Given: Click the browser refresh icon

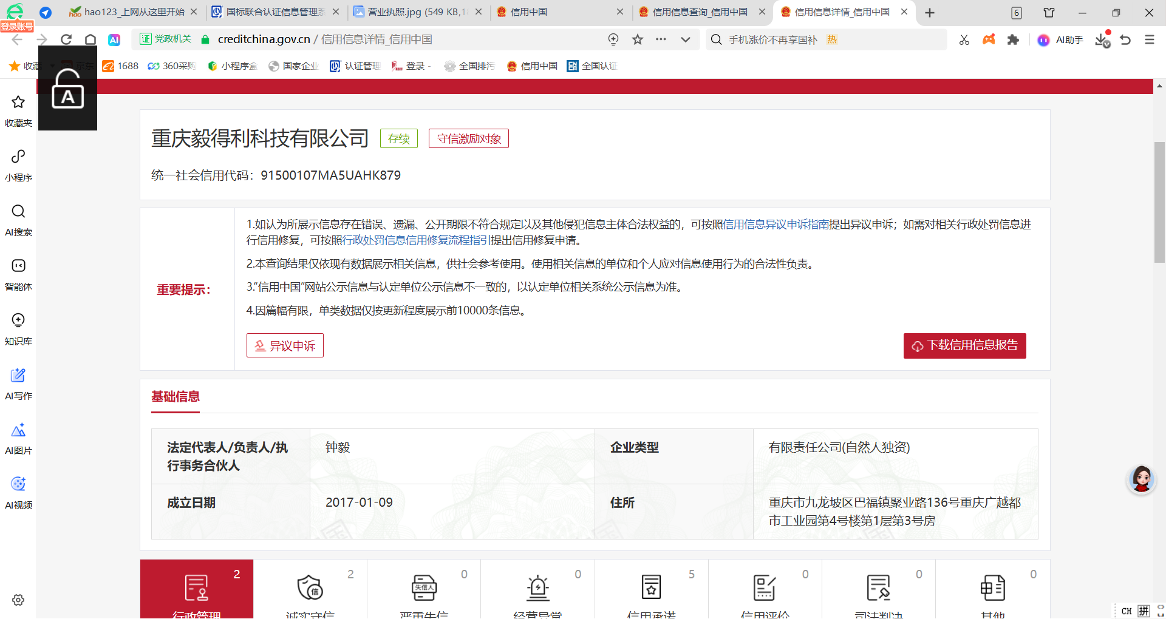Looking at the screenshot, I should pos(66,39).
